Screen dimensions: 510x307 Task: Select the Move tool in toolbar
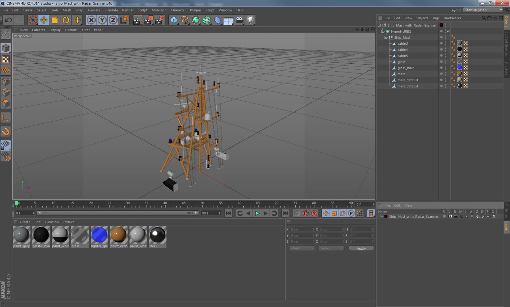[44, 20]
